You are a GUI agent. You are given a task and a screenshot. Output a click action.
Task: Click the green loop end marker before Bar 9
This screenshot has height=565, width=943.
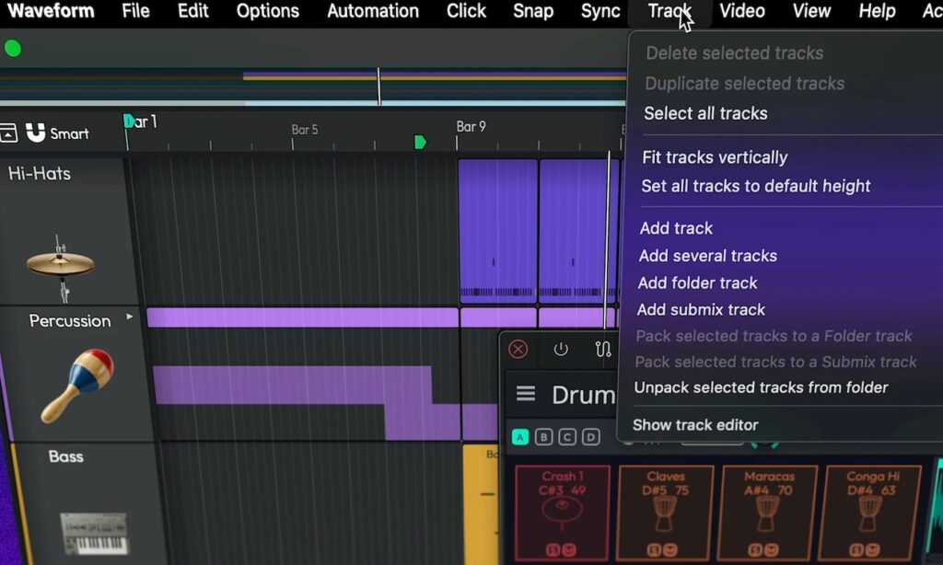click(420, 142)
